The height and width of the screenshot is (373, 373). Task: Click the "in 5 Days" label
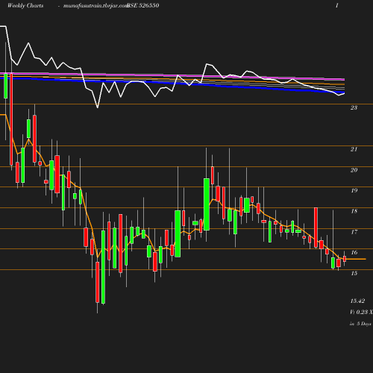click(360, 324)
